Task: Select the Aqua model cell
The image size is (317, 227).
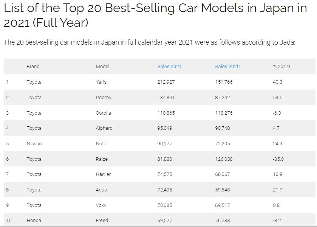Action: point(101,190)
